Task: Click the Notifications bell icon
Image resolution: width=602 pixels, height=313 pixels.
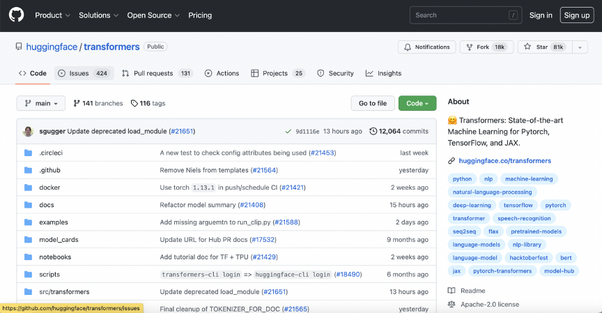Action: pos(408,47)
